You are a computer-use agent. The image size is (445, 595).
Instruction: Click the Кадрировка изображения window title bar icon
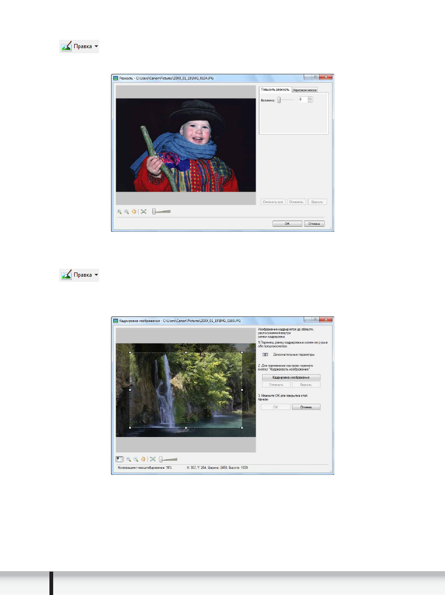116,321
